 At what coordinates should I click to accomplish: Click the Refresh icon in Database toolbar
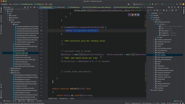154,10
